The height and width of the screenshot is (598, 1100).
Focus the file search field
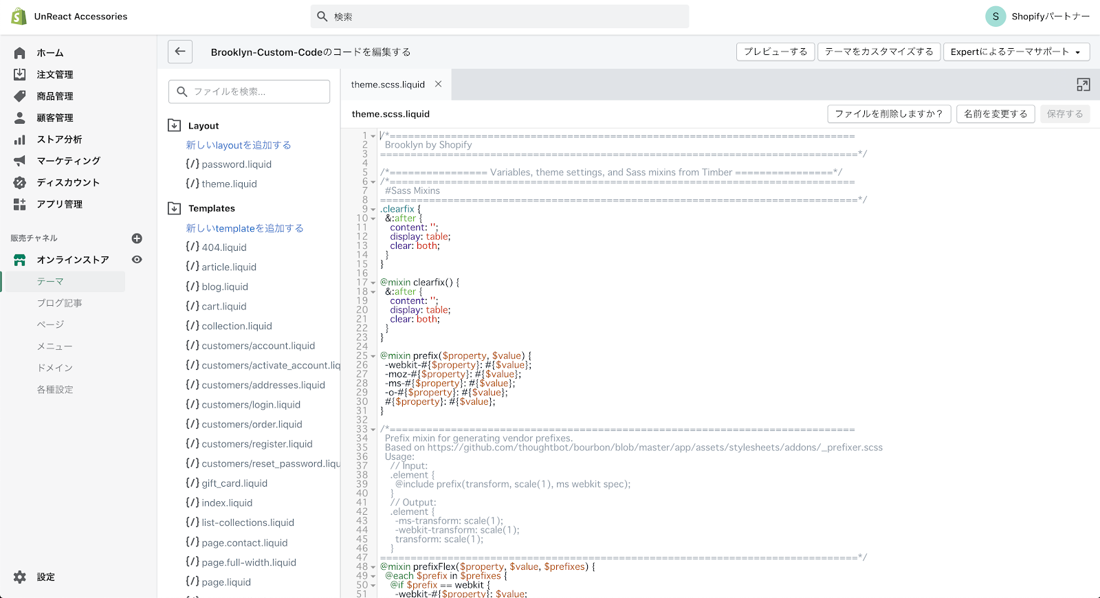(249, 91)
